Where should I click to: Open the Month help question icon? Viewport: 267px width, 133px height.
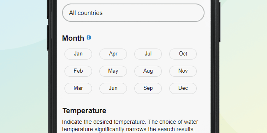[89, 37]
